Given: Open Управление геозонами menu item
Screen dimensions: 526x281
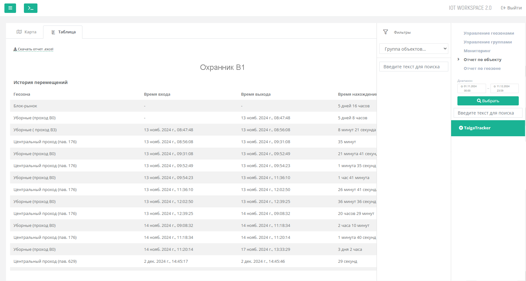Looking at the screenshot, I should pyautogui.click(x=489, y=33).
